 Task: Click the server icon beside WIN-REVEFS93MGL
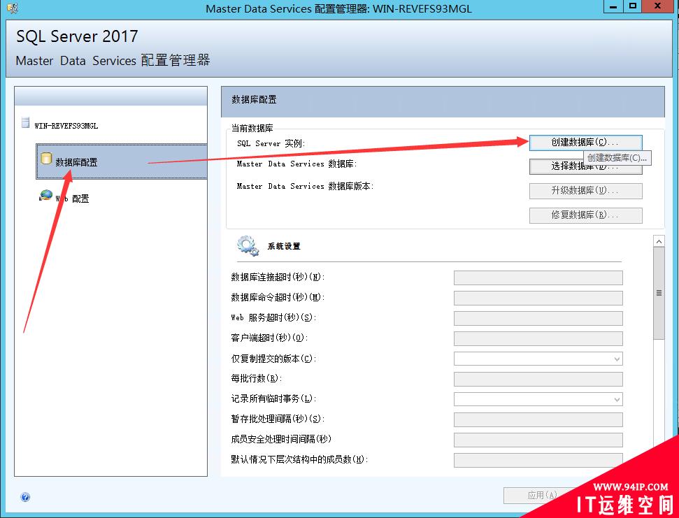tap(26, 122)
